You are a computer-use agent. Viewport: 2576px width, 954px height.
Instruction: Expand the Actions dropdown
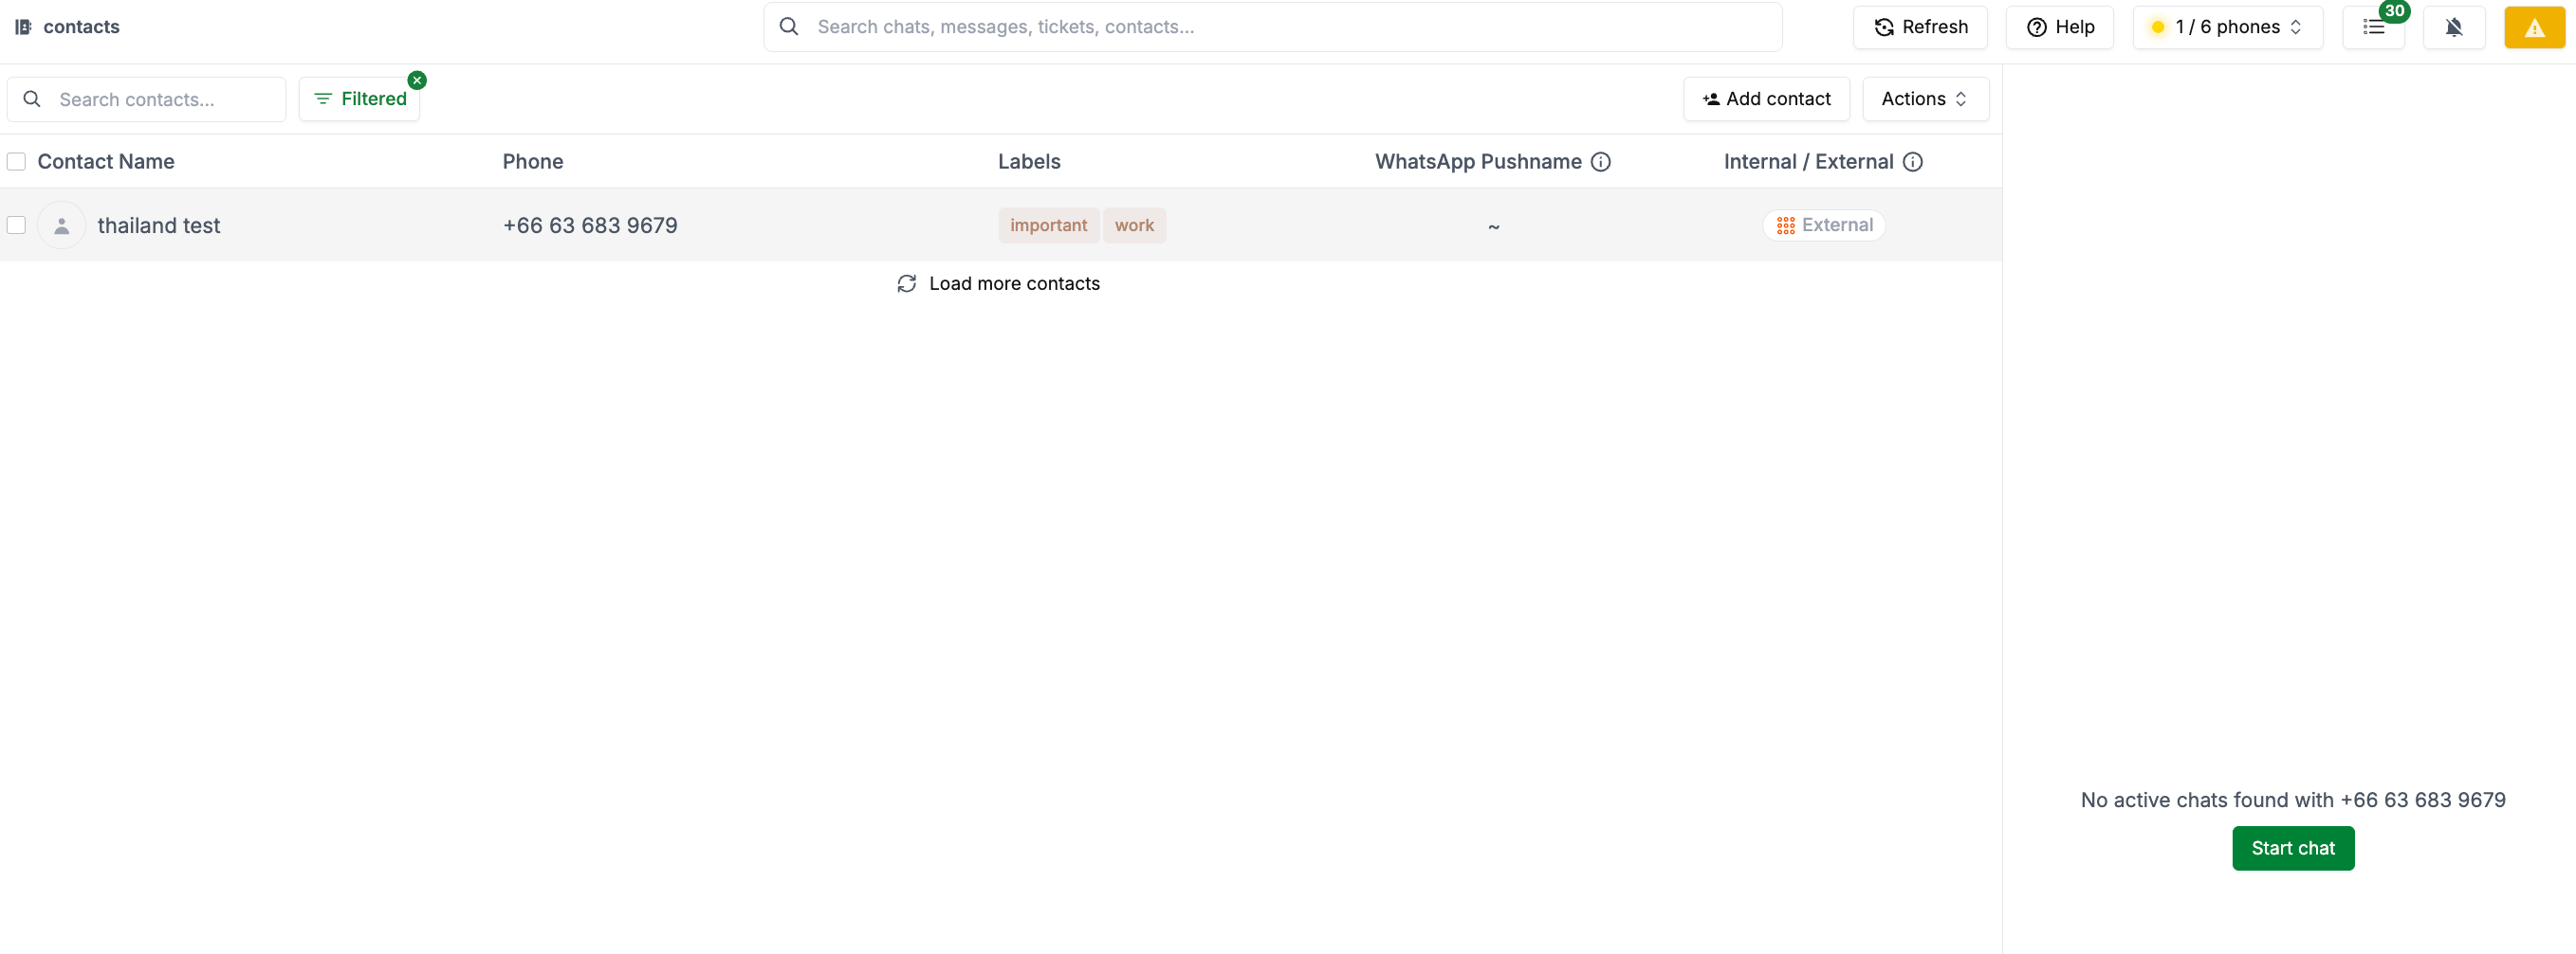click(x=1925, y=99)
